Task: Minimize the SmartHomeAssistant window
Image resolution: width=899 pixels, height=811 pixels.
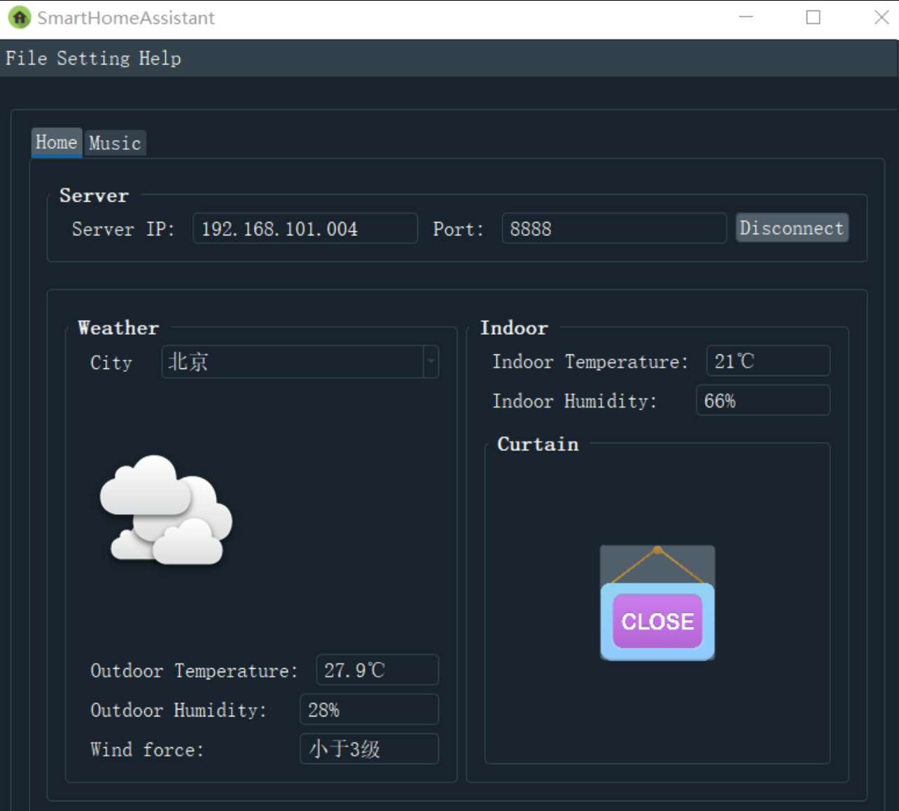Action: pyautogui.click(x=746, y=18)
